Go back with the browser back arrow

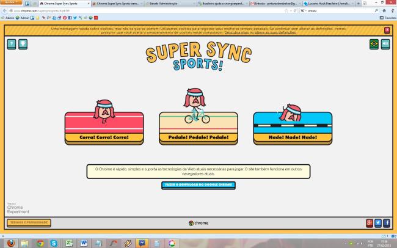[4, 11]
